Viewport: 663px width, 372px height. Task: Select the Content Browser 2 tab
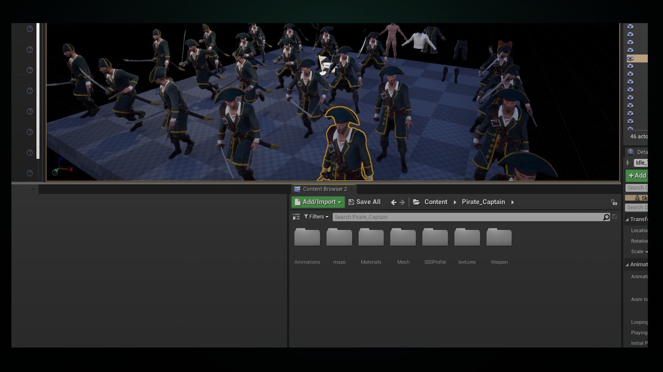click(325, 189)
